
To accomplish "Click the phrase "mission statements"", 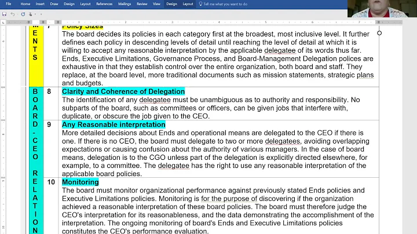I will pos(293,75).
